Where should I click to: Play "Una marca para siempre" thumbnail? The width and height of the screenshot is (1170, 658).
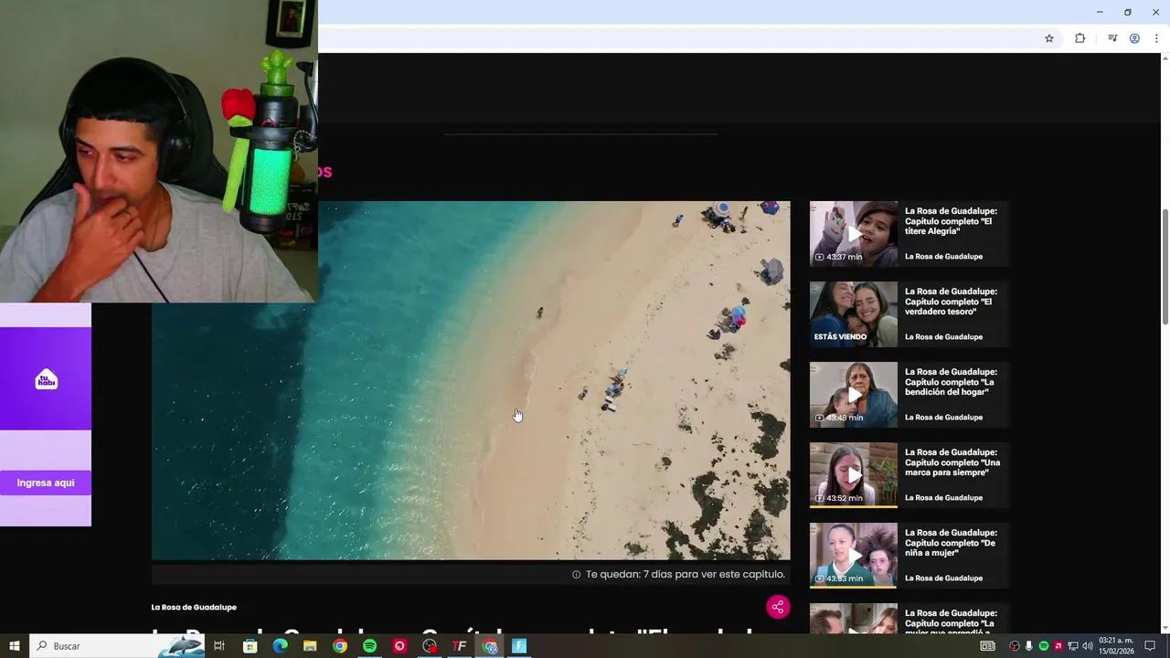coord(854,475)
